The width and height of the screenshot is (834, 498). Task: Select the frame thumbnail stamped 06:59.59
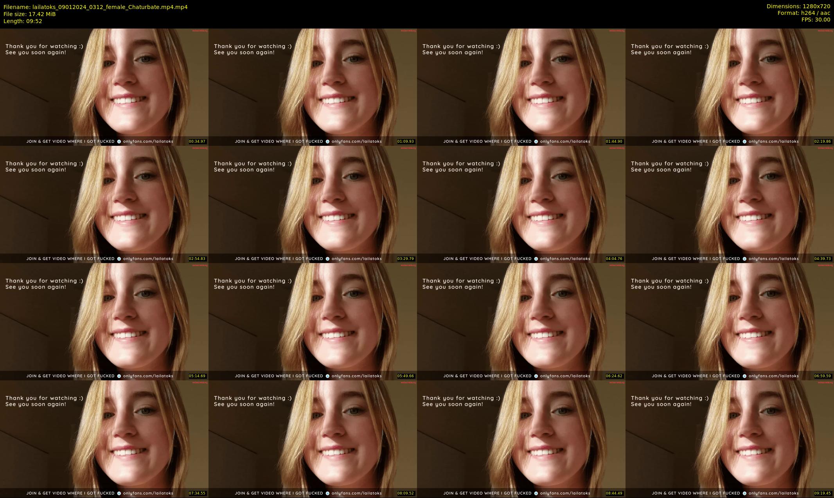(x=730, y=321)
